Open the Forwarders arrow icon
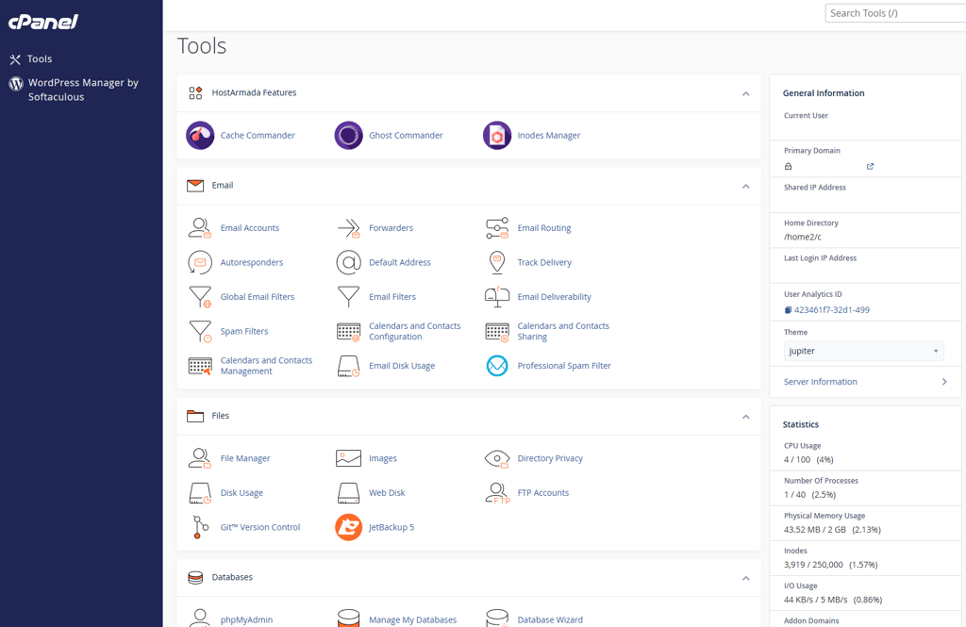Viewport: 966px width, 627px height. click(349, 228)
